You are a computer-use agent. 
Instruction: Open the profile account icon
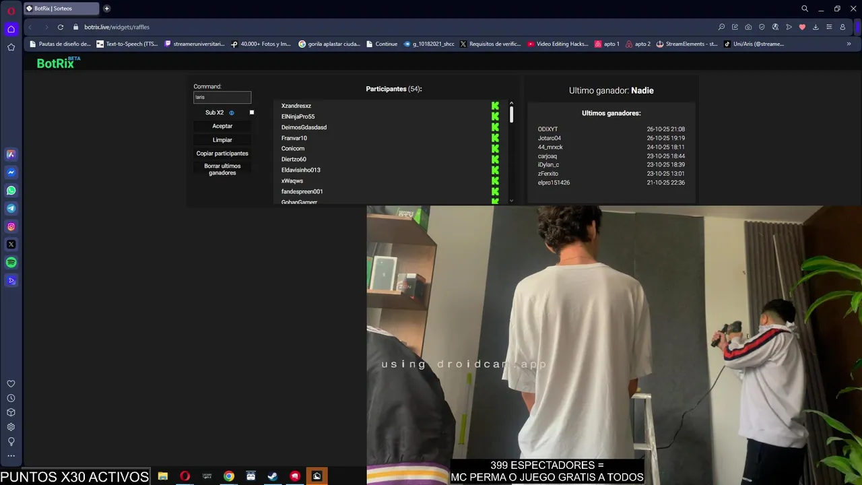click(x=842, y=27)
